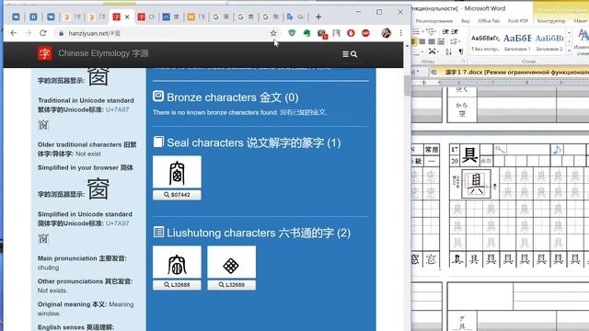Apply Word style Заголовок 2
This screenshot has width=589, height=331.
549,42
